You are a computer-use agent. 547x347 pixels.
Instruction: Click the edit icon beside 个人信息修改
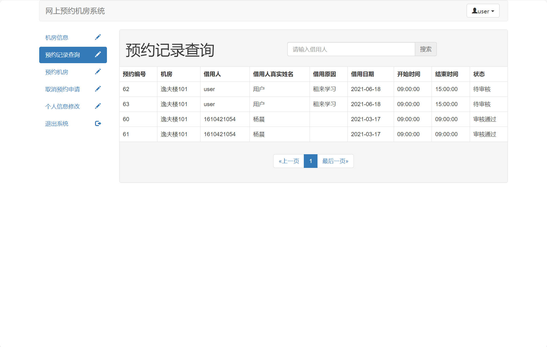(98, 106)
